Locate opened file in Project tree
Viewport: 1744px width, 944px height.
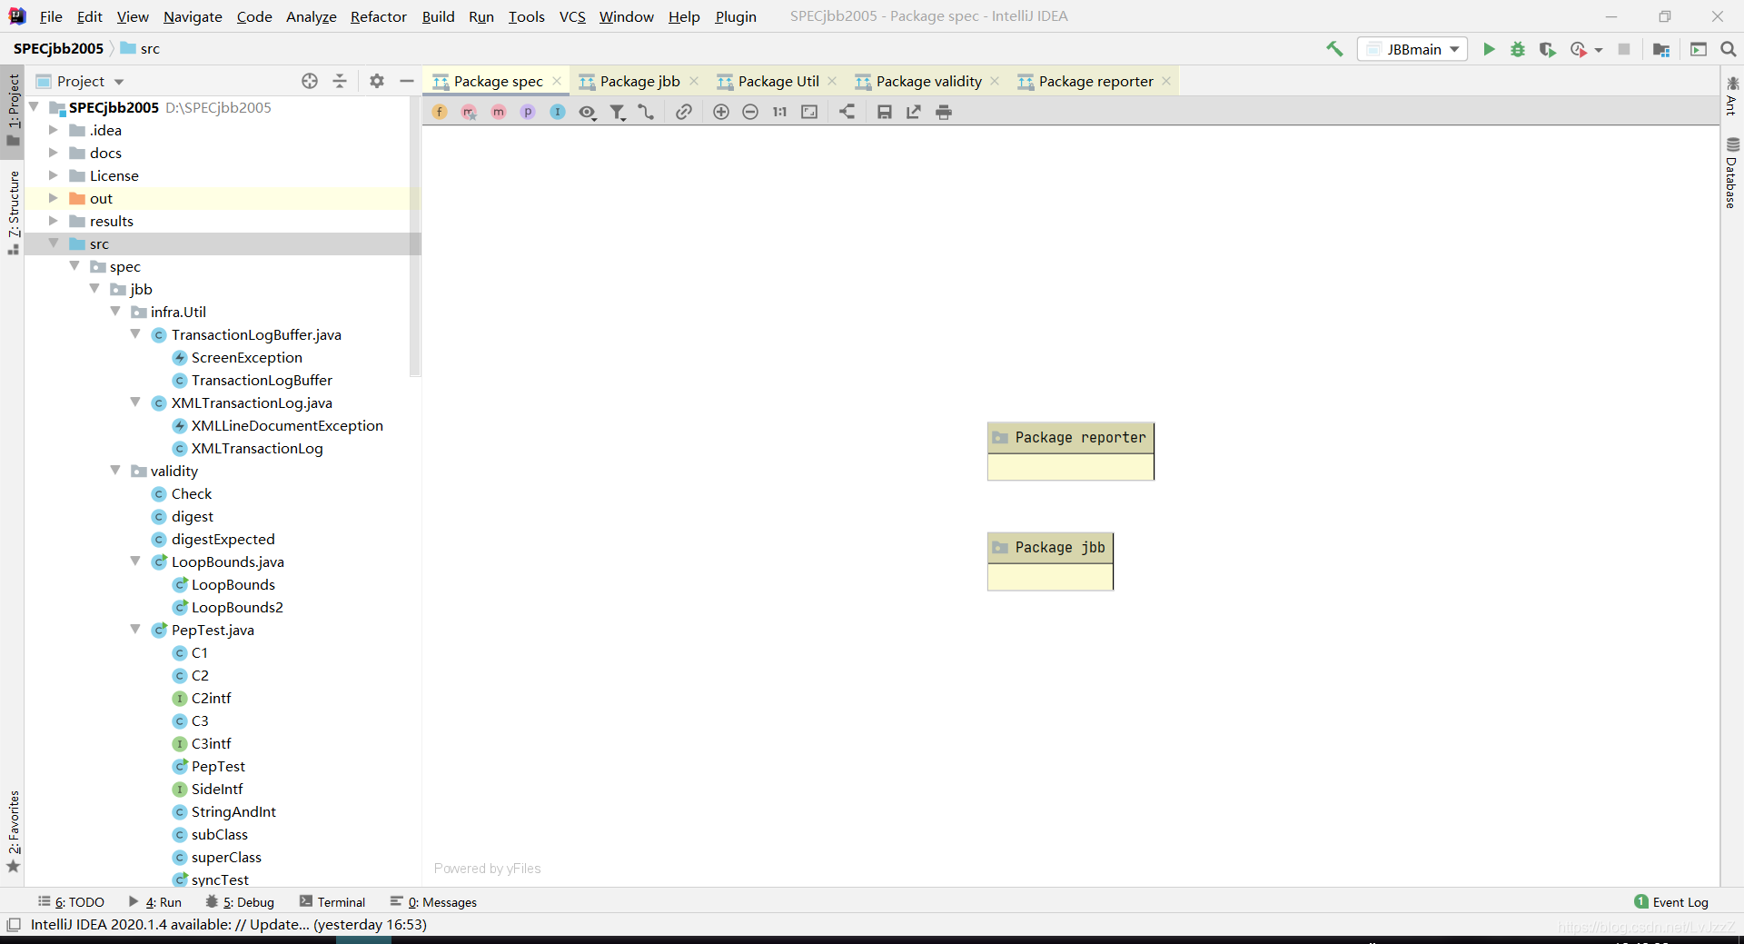(310, 81)
